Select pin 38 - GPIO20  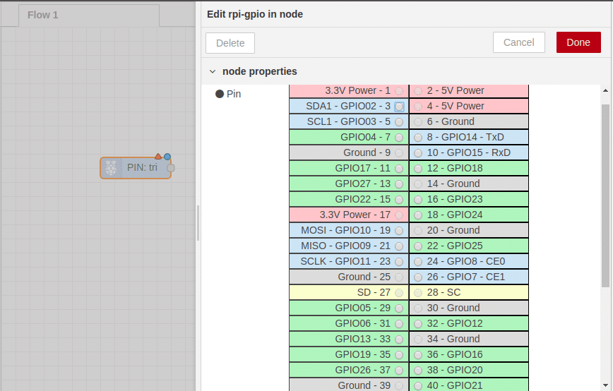418,371
